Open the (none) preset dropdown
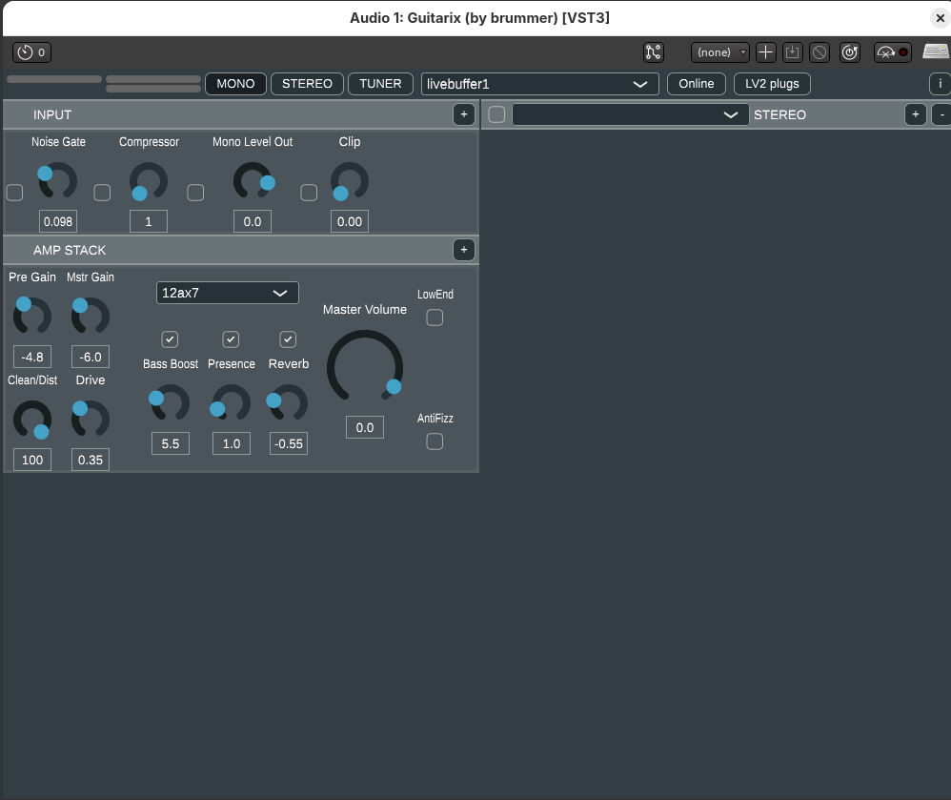The image size is (951, 800). 719,52
